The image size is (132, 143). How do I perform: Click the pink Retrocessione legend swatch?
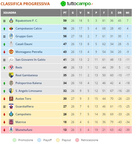[x=77, y=140]
